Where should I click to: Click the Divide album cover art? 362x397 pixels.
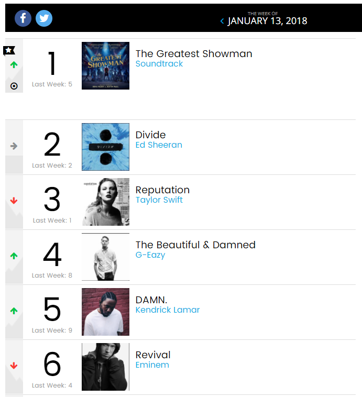point(105,147)
